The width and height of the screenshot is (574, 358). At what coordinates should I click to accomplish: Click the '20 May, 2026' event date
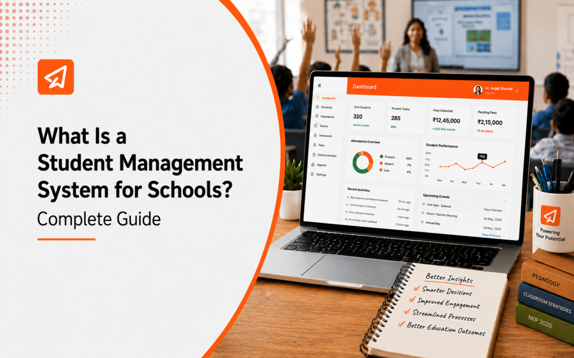492,219
